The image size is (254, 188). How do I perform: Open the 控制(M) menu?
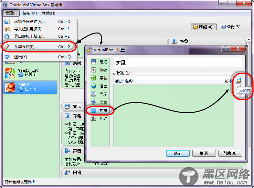point(30,13)
